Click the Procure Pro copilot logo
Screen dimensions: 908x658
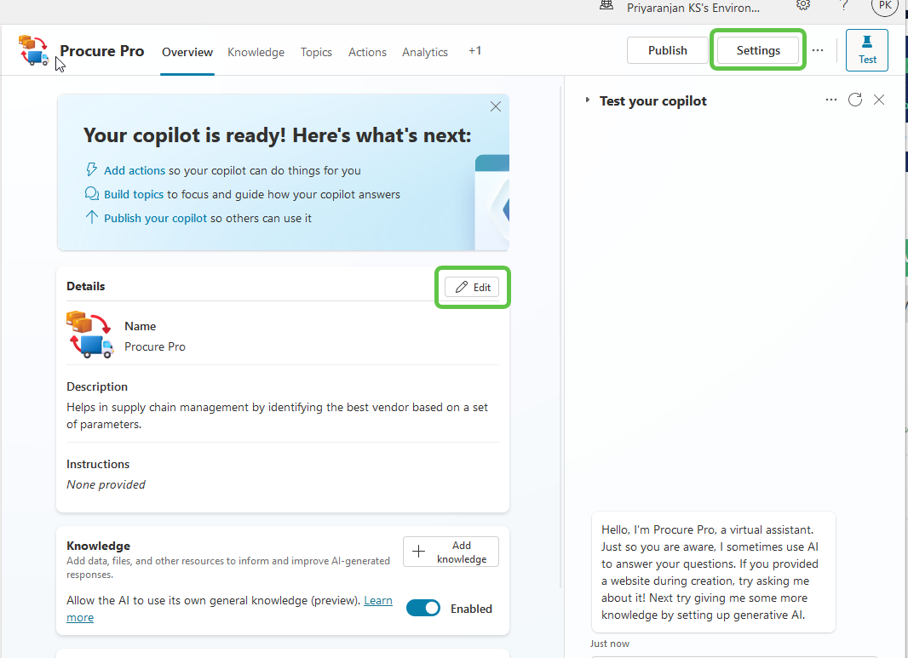pyautogui.click(x=32, y=51)
